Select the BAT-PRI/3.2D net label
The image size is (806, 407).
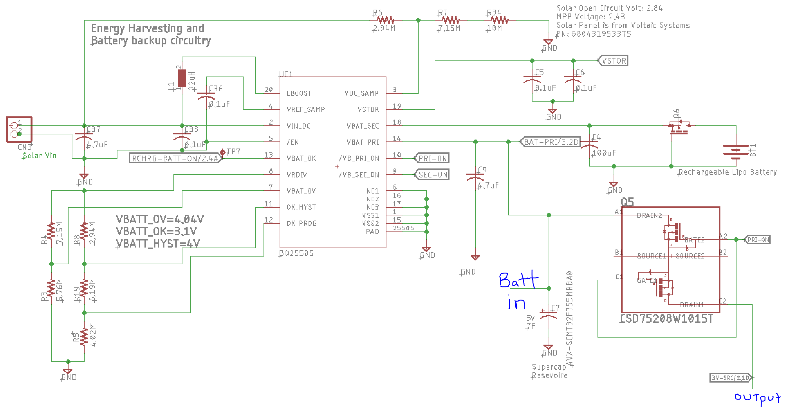pos(551,142)
